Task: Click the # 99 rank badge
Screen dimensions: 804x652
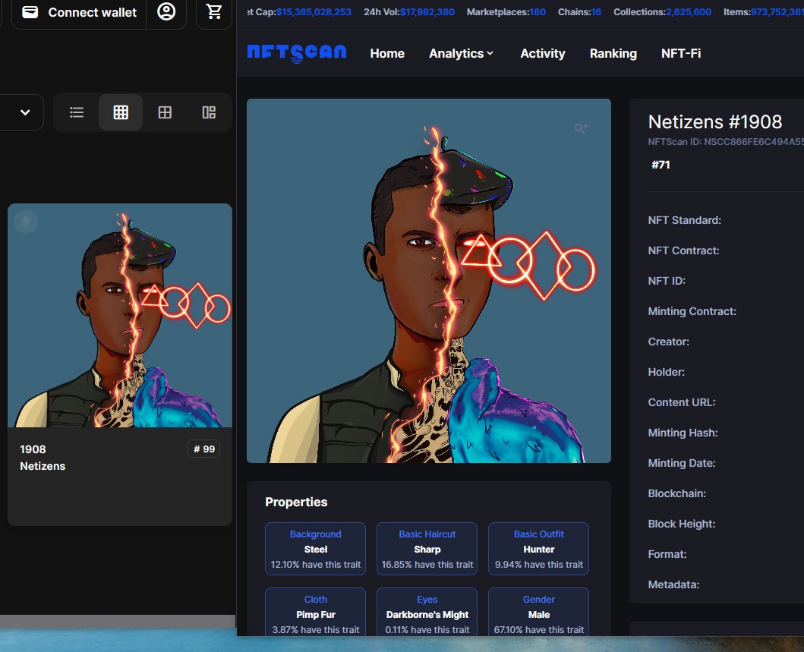Action: [204, 449]
